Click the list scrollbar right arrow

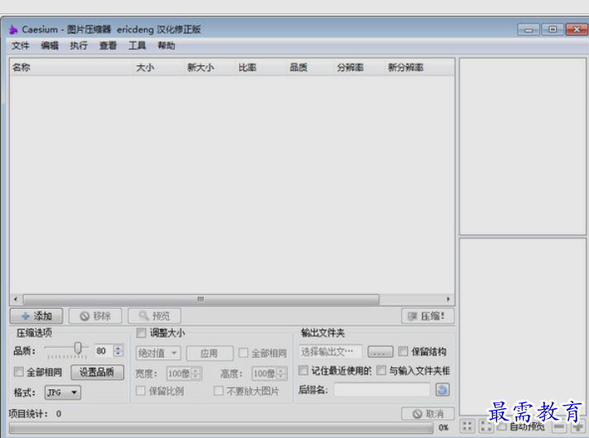point(448,299)
